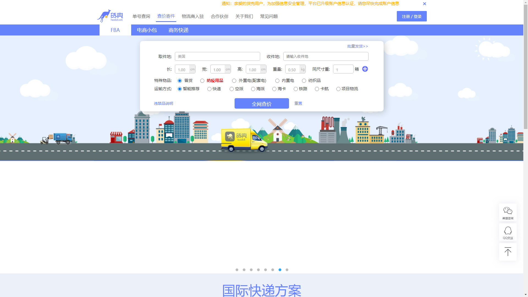Expand 批量发货 bulk shipping link
This screenshot has height=297, width=528.
coord(357,46)
